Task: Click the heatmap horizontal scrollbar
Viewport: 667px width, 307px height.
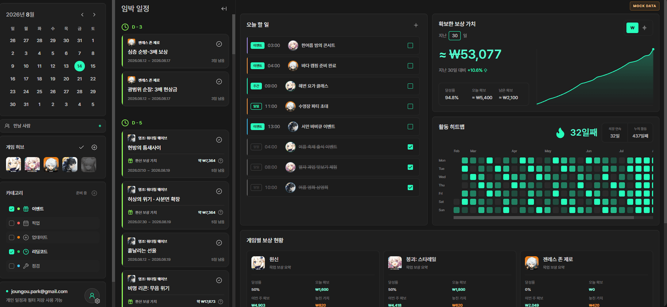Action: 544,218
